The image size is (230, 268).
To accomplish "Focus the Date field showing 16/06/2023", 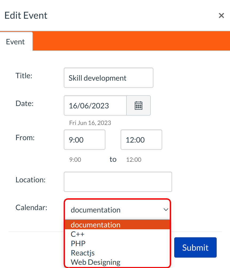I will 95,106.
